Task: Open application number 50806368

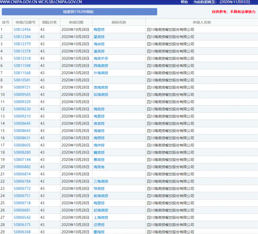Action: (x=22, y=232)
